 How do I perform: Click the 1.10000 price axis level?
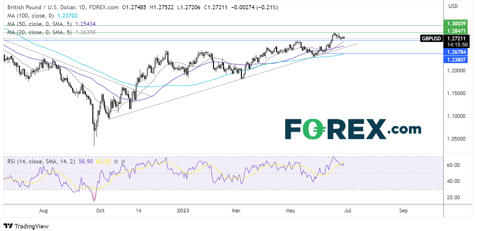(456, 116)
